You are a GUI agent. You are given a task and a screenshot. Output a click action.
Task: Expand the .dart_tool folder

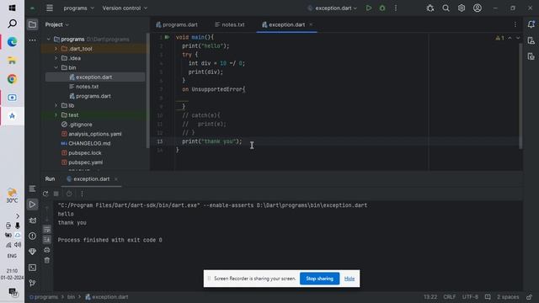point(56,49)
